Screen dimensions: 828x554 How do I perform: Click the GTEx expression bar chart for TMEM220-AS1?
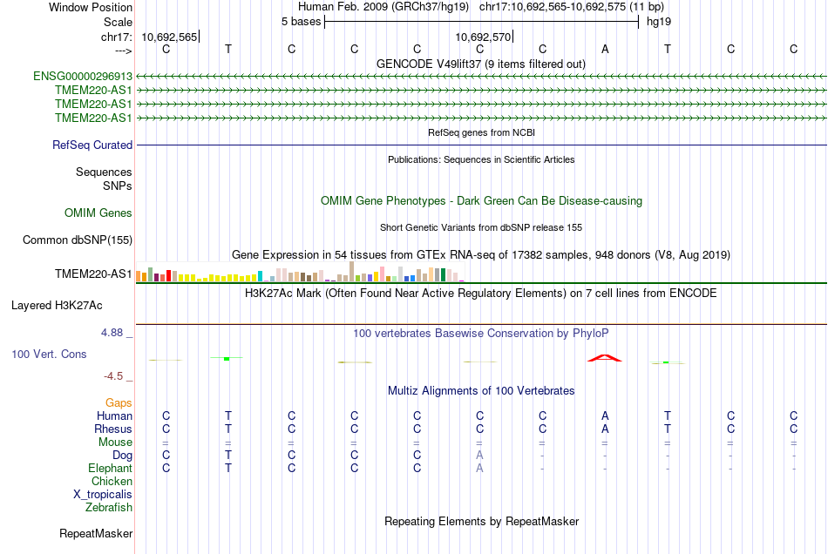pos(300,273)
